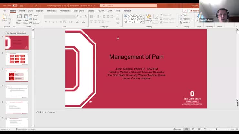Open the Change Case dropdown

click(x=71, y=22)
